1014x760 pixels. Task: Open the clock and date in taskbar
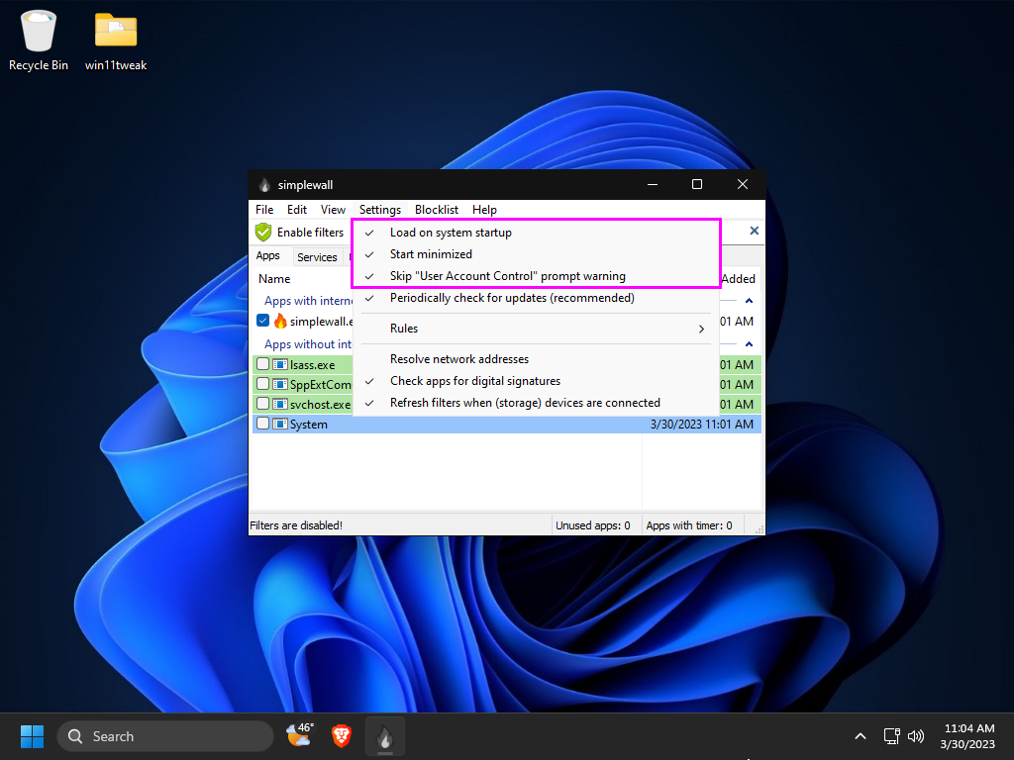[x=968, y=736]
